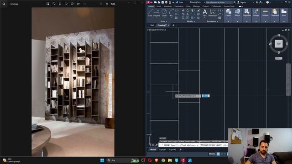This screenshot has width=292, height=164.
Task: Switch to the Layout2 tab
Action: 172,149
